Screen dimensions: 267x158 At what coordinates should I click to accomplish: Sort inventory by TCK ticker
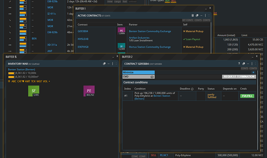tap(33, 81)
